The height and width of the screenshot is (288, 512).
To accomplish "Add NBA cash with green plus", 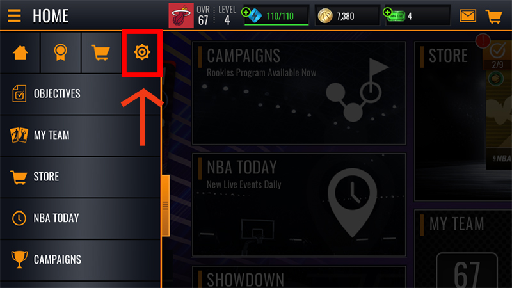I will pyautogui.click(x=388, y=12).
